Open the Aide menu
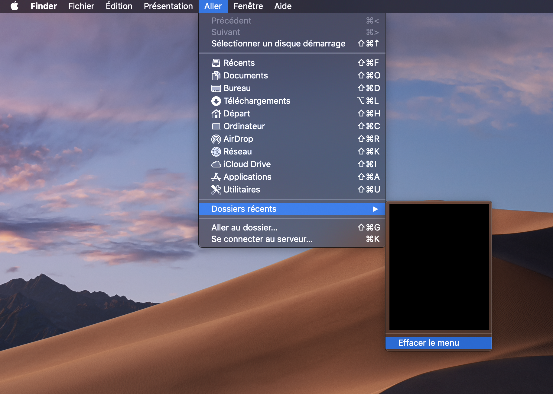 [283, 6]
